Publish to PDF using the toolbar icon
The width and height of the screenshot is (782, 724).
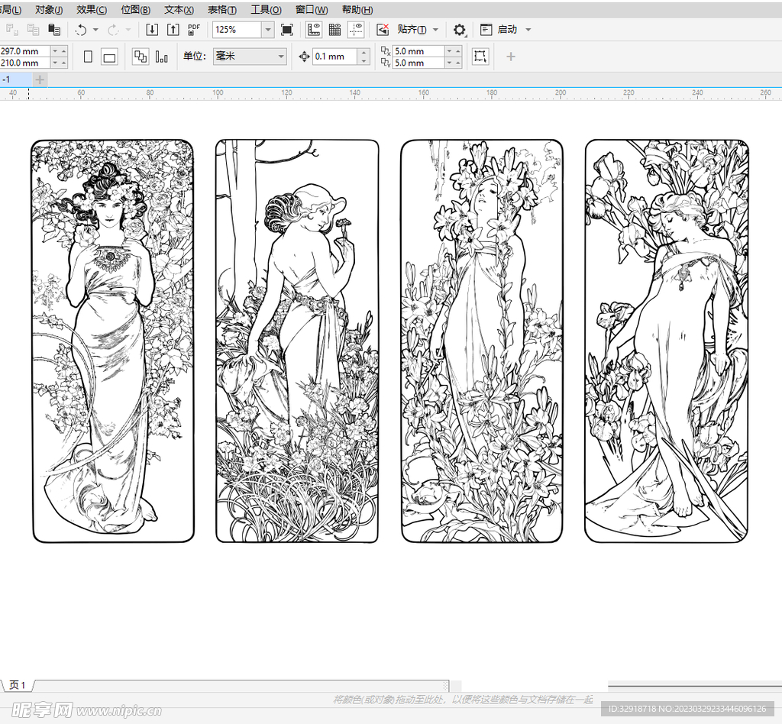[194, 30]
